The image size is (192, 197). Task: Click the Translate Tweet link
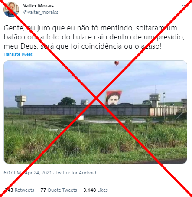(x=18, y=54)
